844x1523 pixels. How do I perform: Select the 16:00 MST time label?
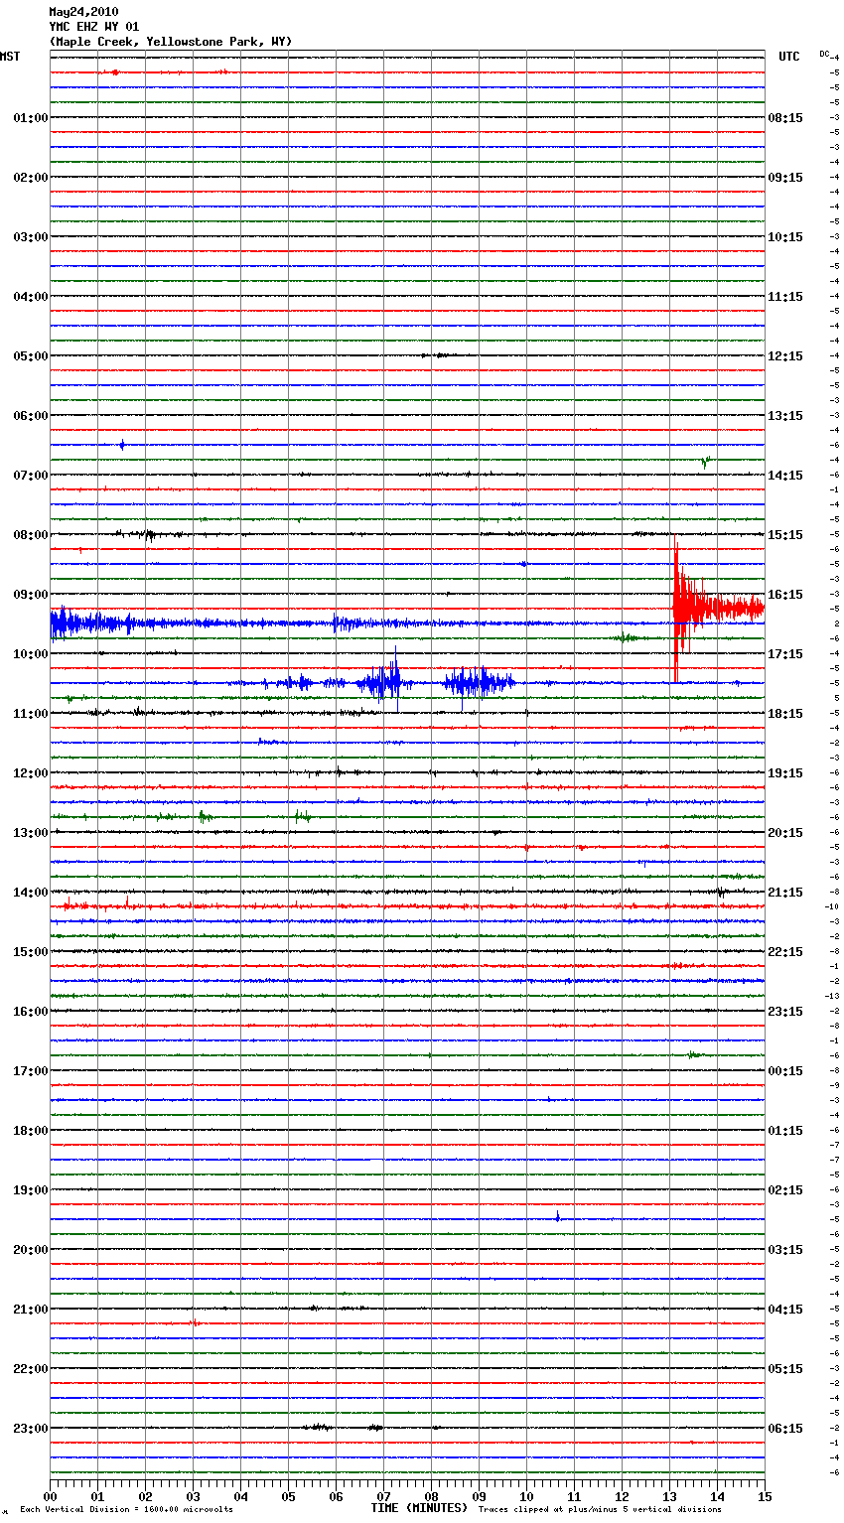coord(31,1012)
